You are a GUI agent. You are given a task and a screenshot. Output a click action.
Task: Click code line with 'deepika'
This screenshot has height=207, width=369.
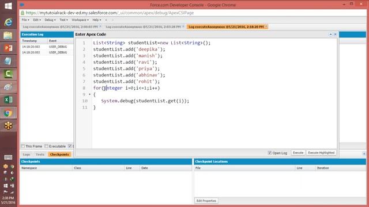129,49
